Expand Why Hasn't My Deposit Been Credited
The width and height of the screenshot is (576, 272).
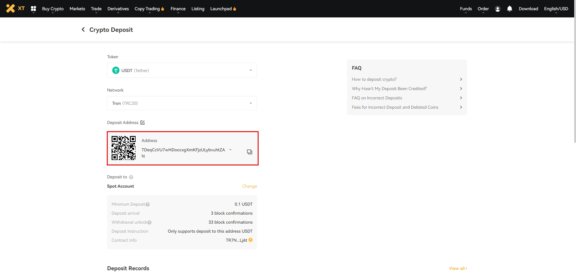click(x=407, y=89)
